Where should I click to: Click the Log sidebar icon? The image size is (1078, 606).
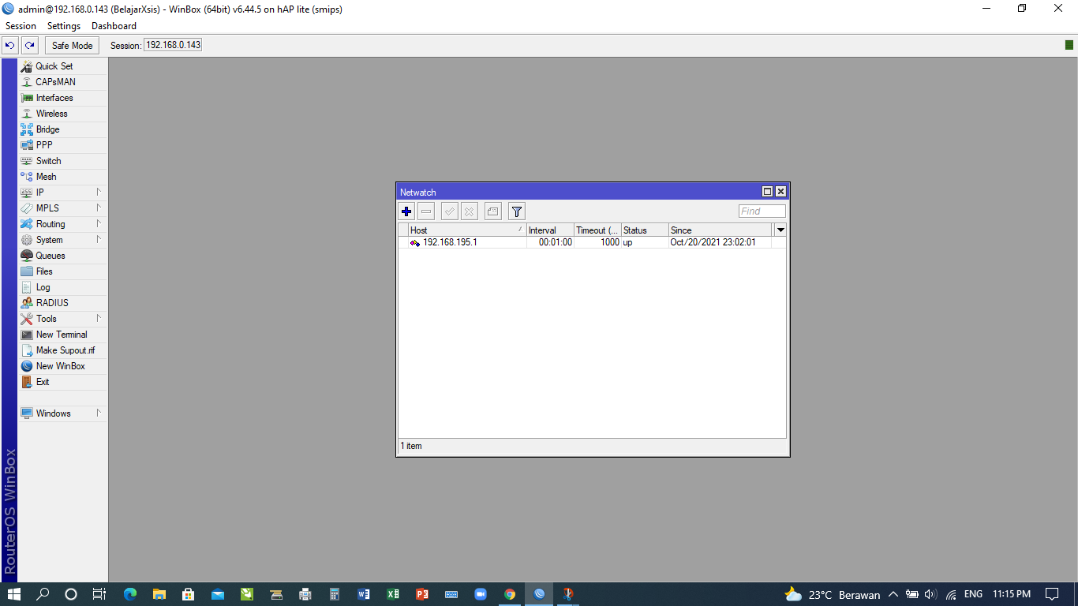[x=27, y=287]
